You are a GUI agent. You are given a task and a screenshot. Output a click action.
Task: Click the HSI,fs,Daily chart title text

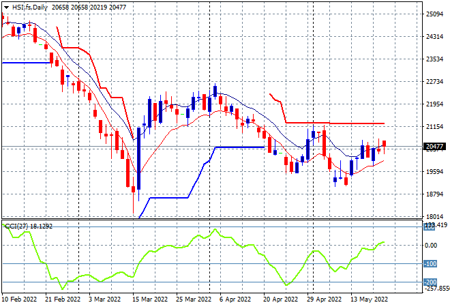coord(29,8)
